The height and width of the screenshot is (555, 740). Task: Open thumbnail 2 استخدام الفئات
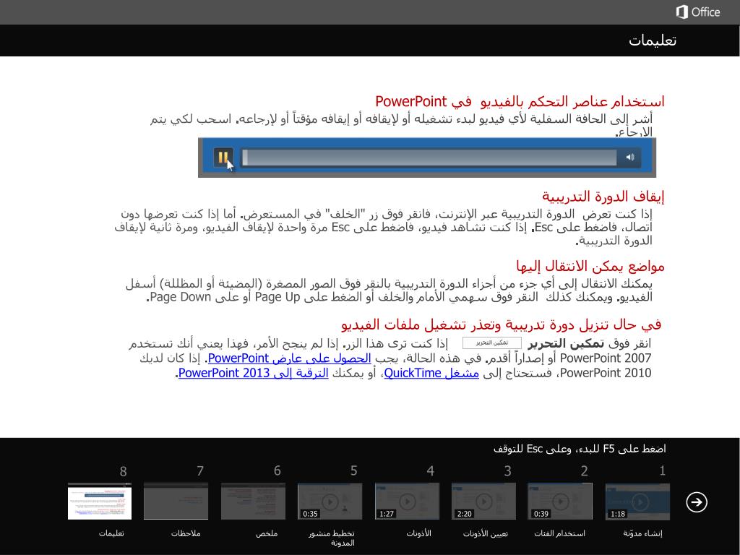pyautogui.click(x=560, y=502)
